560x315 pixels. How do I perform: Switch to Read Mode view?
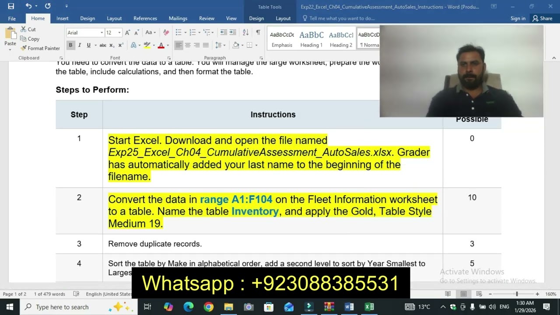448,294
